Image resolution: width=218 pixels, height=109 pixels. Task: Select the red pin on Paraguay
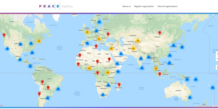48,88
